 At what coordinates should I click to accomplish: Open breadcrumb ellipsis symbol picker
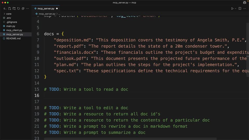point(59,14)
